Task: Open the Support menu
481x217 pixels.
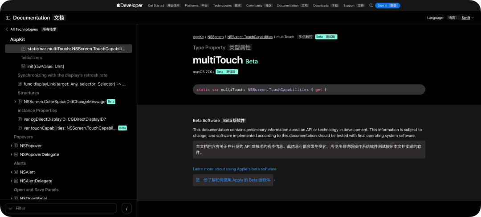Action: pyautogui.click(x=349, y=5)
